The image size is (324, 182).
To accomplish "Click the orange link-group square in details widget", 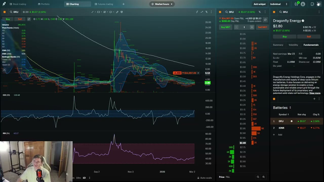I will 274,12.
